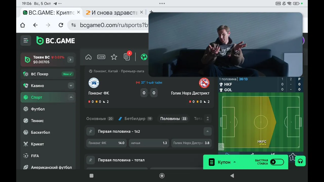The height and width of the screenshot is (182, 324).
Task: Open the hamburger sidebar menu
Action: click(26, 40)
